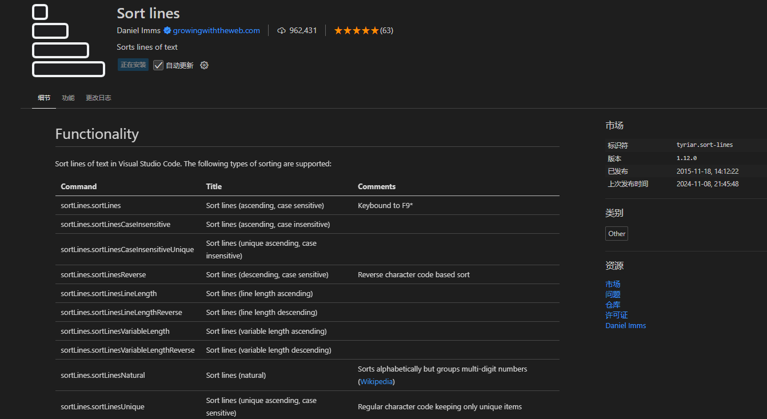Click sortLines.sortLinesUnique command cell
The width and height of the screenshot is (767, 419).
point(102,406)
